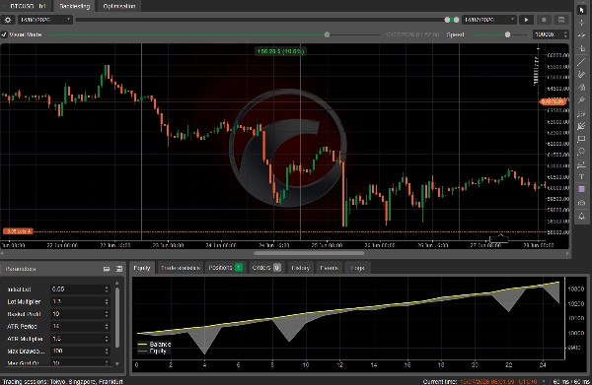The height and width of the screenshot is (385, 592).
Task: Click the 'Trading sessions: Tokyo, Singapore, Frankfurt' status text
Action: [63, 382]
